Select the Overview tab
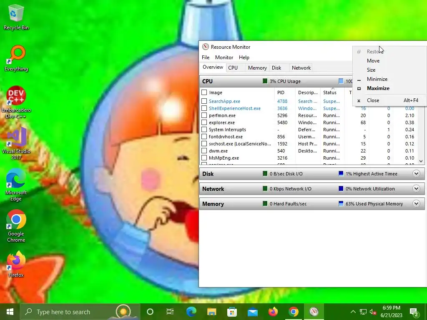This screenshot has height=320, width=427. 213,67
